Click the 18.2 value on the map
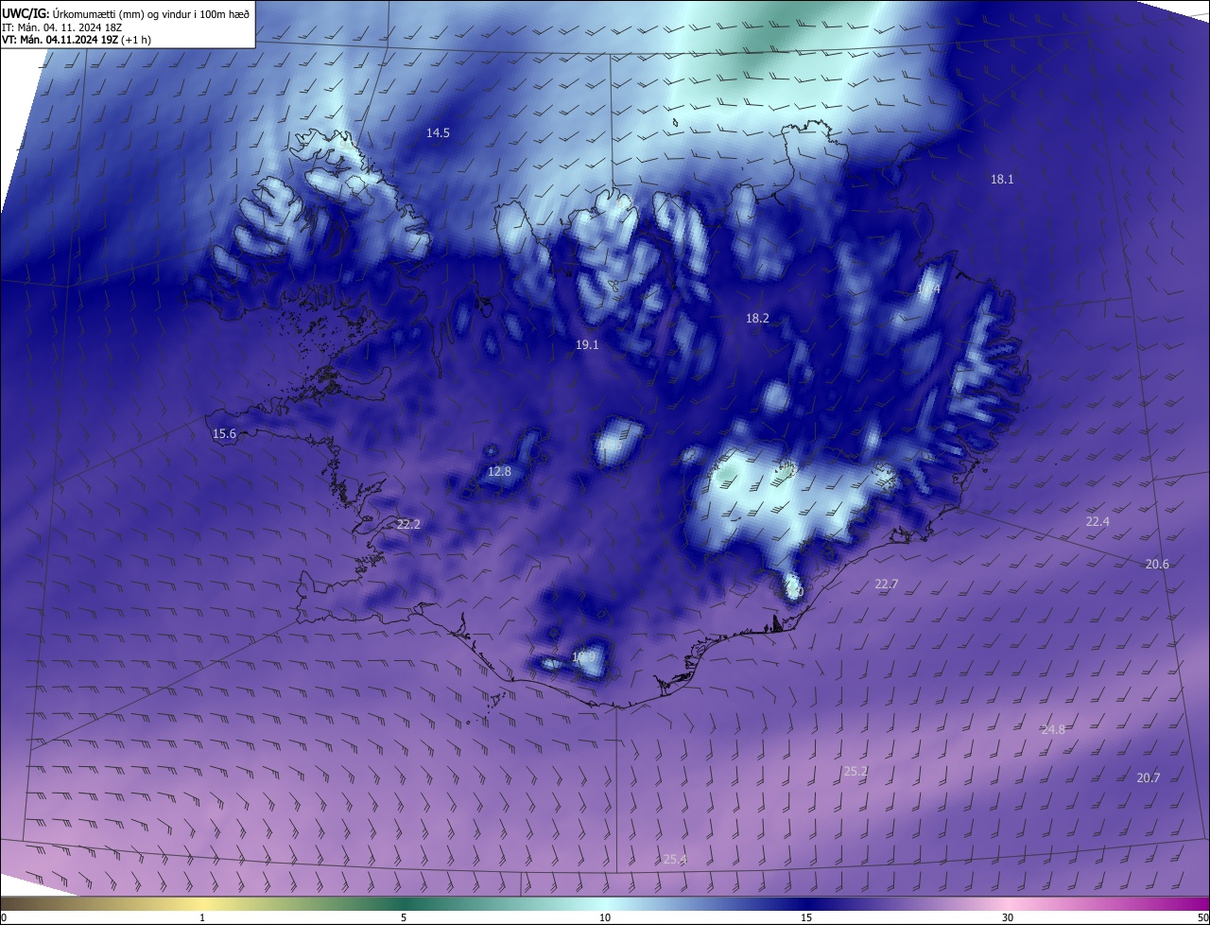This screenshot has height=925, width=1210. pyautogui.click(x=757, y=319)
